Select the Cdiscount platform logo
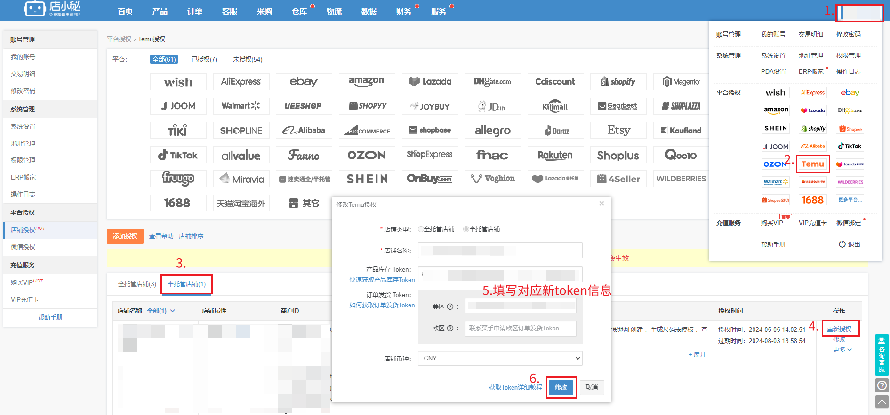 point(555,82)
